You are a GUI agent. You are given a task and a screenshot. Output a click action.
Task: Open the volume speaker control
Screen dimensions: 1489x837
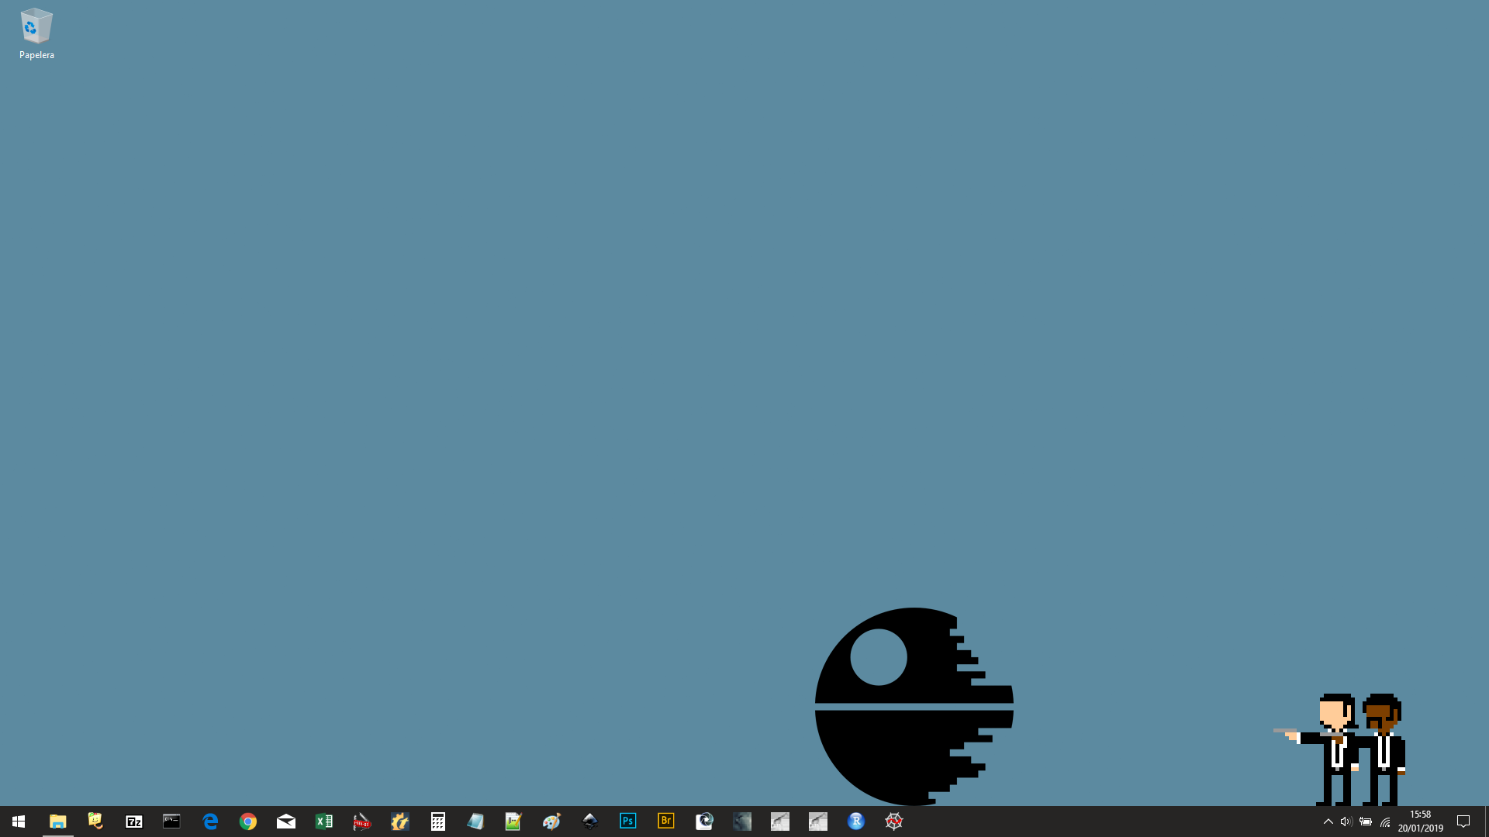click(x=1346, y=821)
